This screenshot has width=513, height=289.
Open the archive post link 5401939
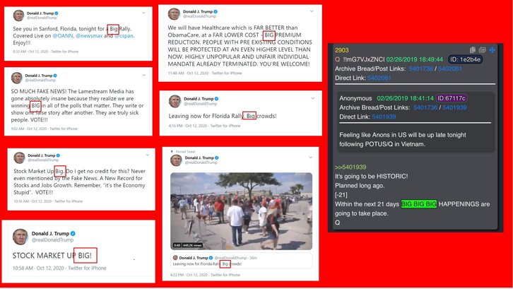pyautogui.click(x=454, y=107)
